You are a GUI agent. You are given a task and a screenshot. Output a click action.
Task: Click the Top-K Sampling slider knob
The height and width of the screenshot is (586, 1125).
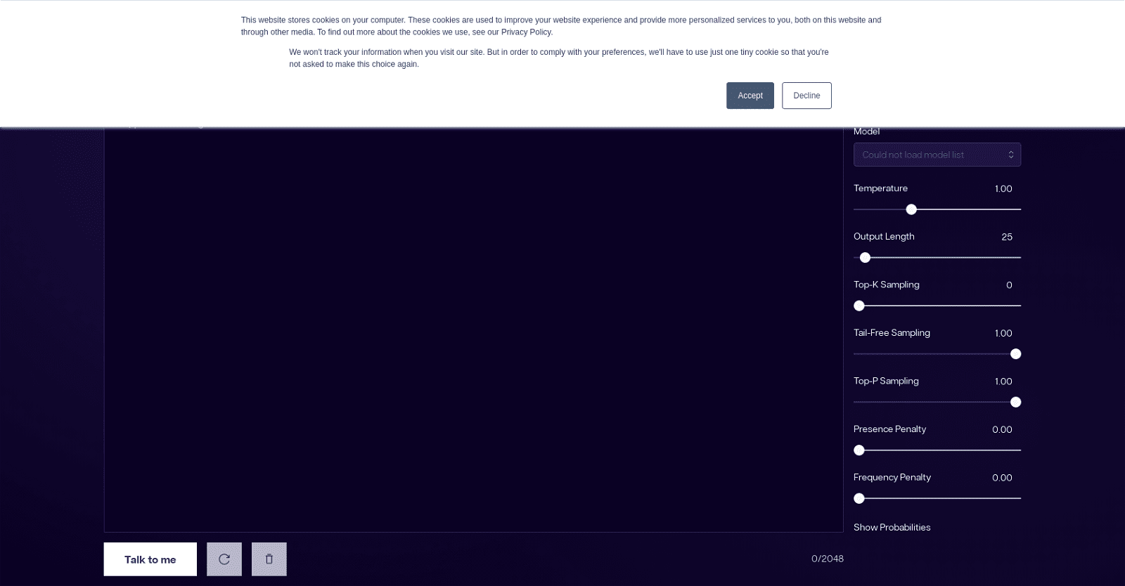tap(859, 306)
